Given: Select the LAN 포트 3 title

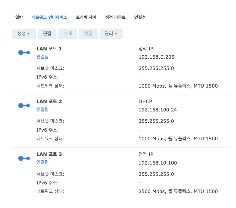Looking at the screenshot, I should (x=49, y=154).
